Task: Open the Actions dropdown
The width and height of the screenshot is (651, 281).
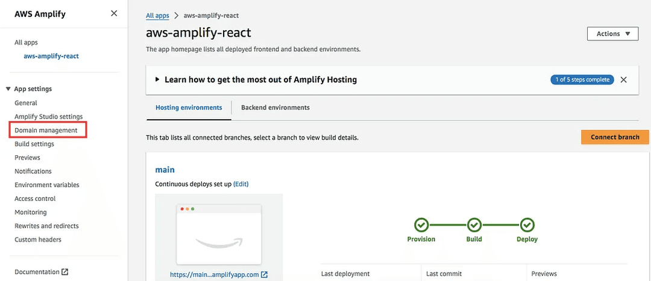Action: coord(613,34)
